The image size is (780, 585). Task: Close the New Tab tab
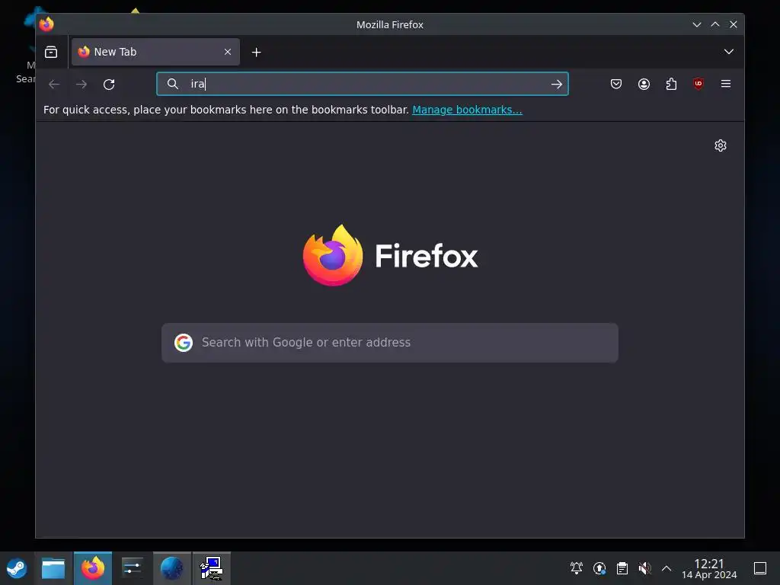pos(227,52)
